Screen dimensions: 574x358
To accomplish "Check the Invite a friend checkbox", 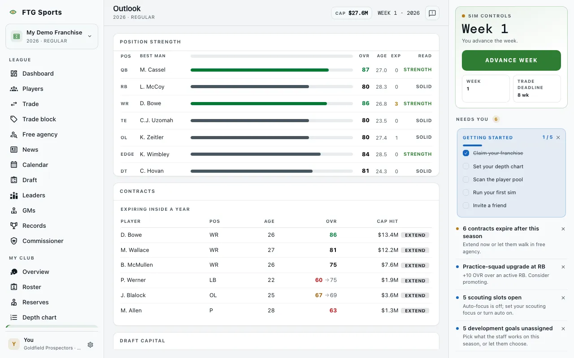I will [x=466, y=205].
